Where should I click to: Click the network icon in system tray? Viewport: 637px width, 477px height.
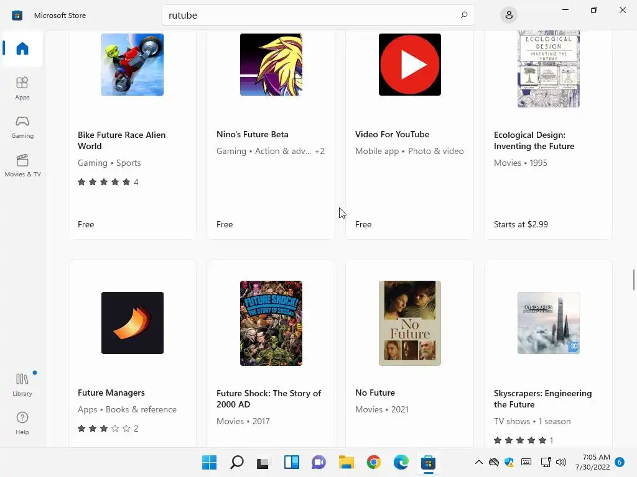pos(546,462)
